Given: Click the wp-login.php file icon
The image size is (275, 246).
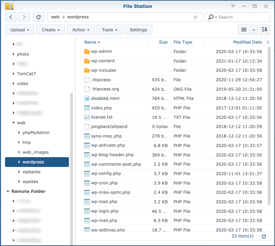Looking at the screenshot, I should click(x=87, y=211).
